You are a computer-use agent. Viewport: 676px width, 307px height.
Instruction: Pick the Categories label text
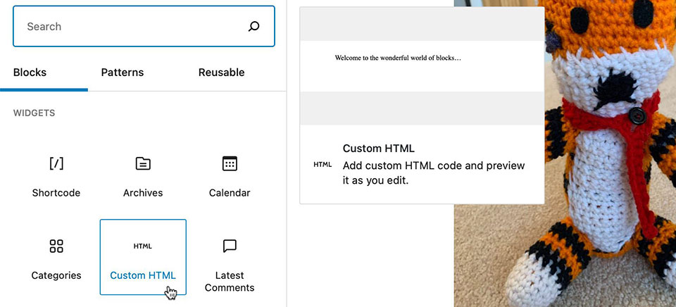[56, 275]
